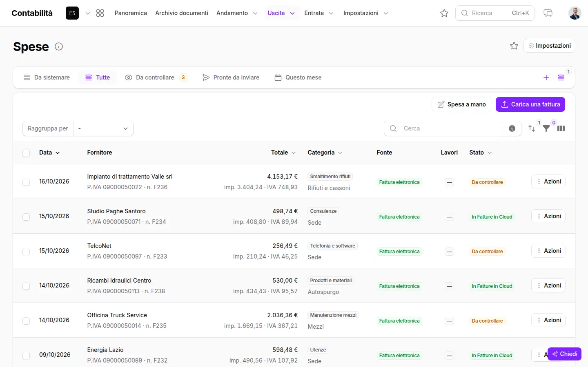Click Lavori dash for Ricambi Idraulici Centro
The width and height of the screenshot is (588, 367).
pyautogui.click(x=449, y=286)
